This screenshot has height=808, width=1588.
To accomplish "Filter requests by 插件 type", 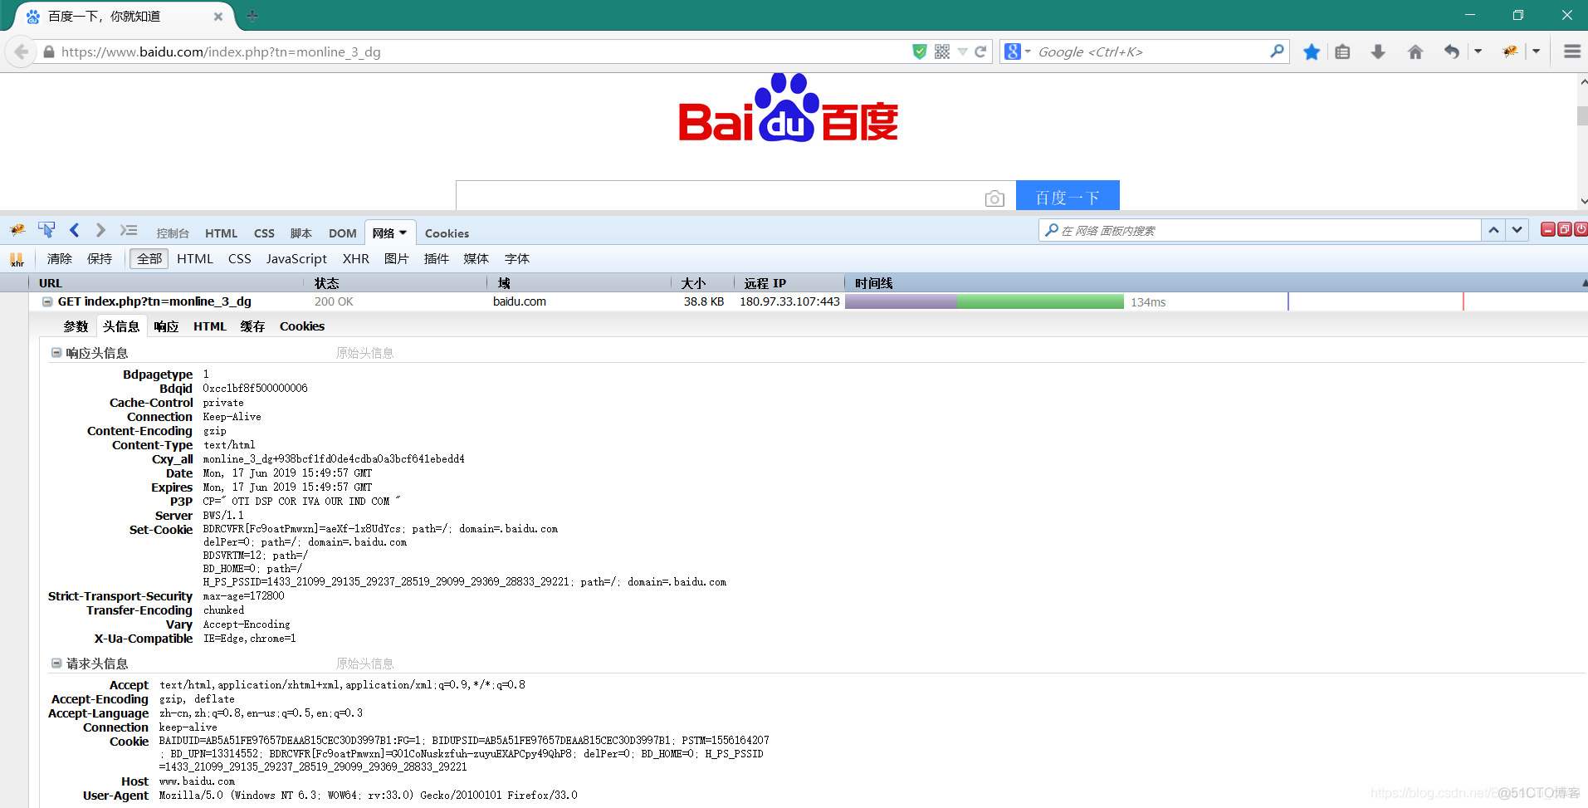I will coord(437,259).
